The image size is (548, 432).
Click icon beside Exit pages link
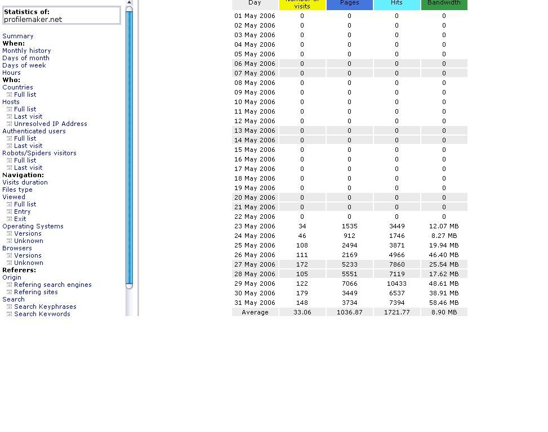tap(10, 219)
